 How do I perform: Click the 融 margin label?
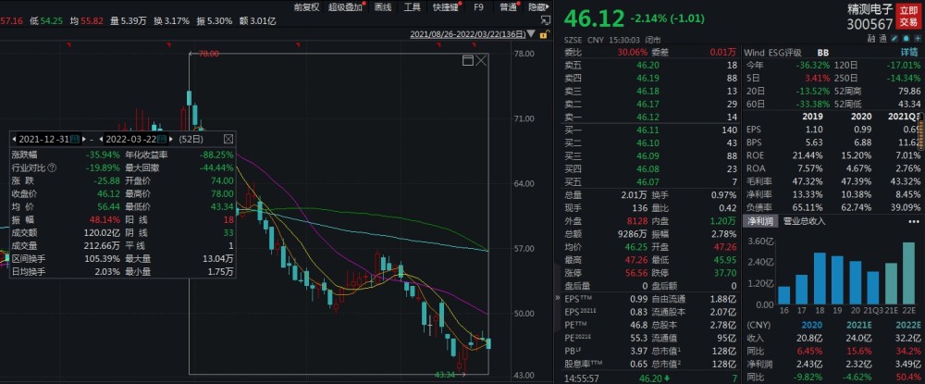click(x=870, y=38)
